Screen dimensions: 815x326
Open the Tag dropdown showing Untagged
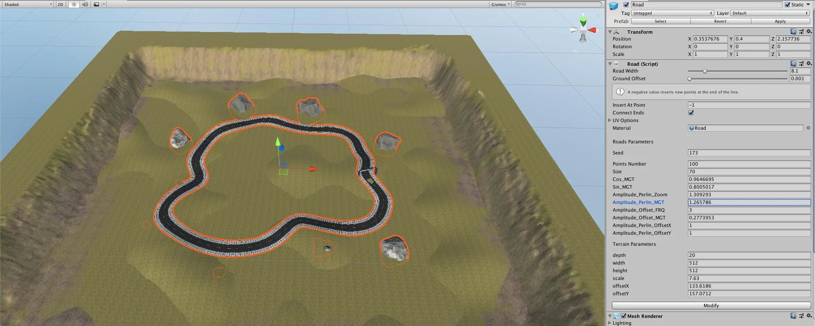point(672,13)
